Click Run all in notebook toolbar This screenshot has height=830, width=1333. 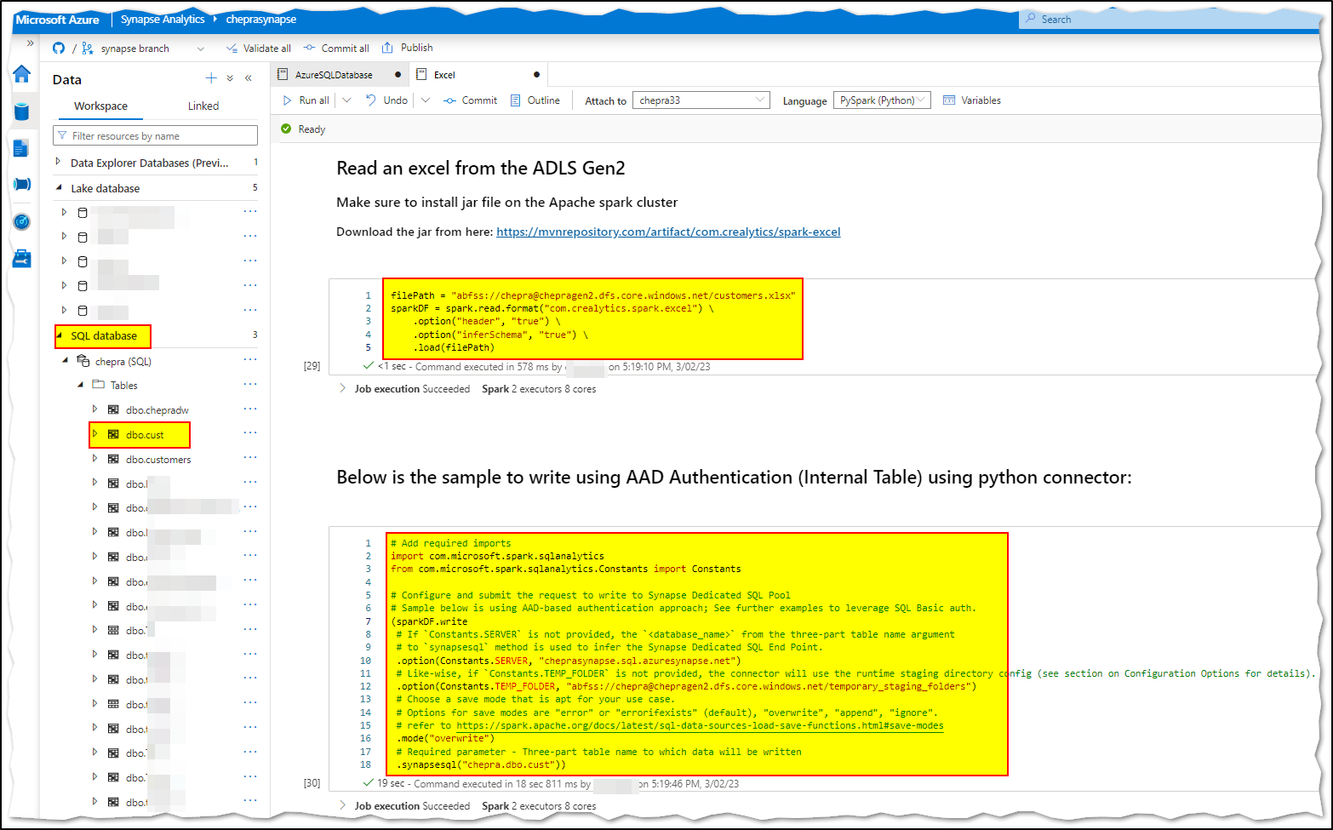[306, 100]
